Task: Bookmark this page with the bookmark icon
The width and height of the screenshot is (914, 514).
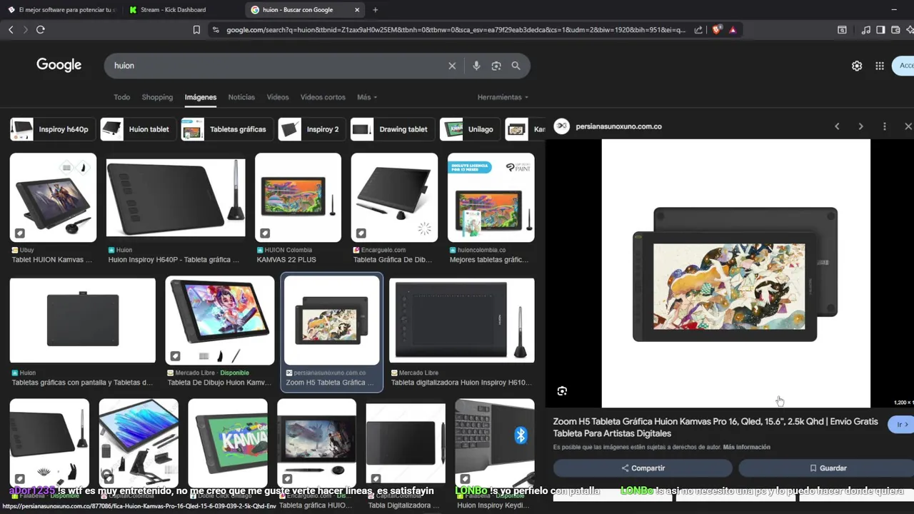Action: click(x=196, y=30)
